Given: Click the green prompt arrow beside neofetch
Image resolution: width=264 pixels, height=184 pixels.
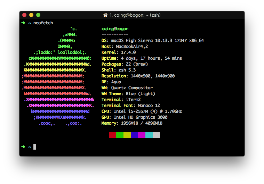Looking at the screenshot, I should 23,23.
